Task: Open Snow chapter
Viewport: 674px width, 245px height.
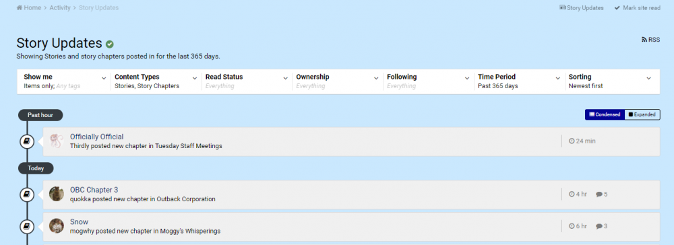Action: (79, 222)
